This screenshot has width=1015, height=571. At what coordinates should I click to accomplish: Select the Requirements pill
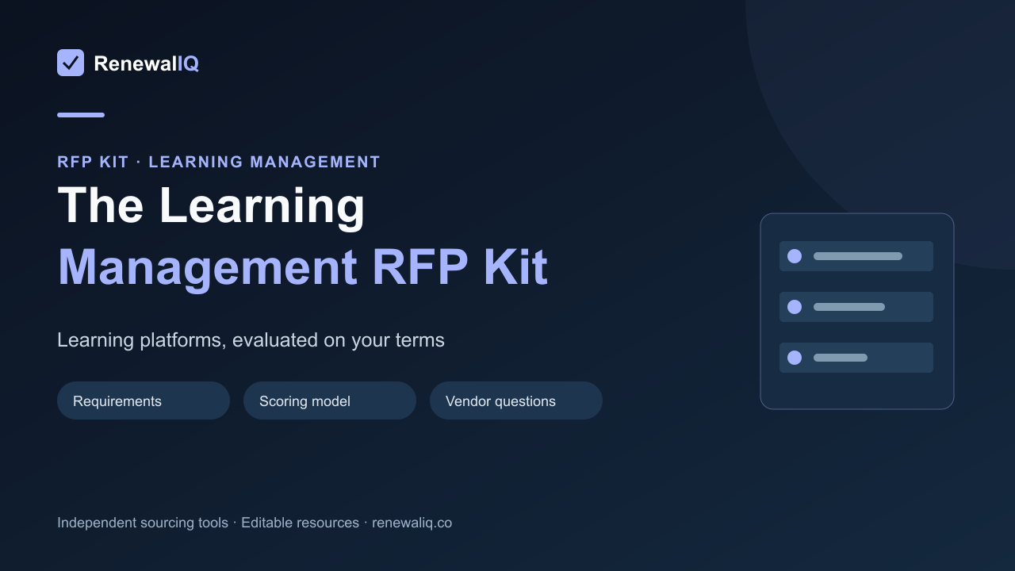pos(144,400)
